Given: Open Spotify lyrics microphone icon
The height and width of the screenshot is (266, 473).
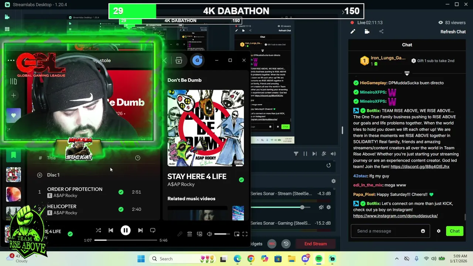Looking at the screenshot, I should click(180, 234).
